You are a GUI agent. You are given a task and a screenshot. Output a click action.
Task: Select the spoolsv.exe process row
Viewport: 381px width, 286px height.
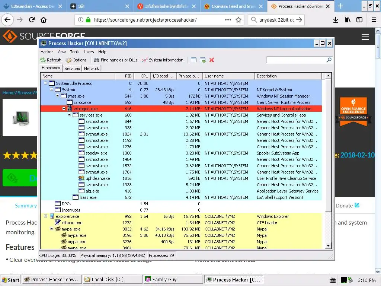181,153
